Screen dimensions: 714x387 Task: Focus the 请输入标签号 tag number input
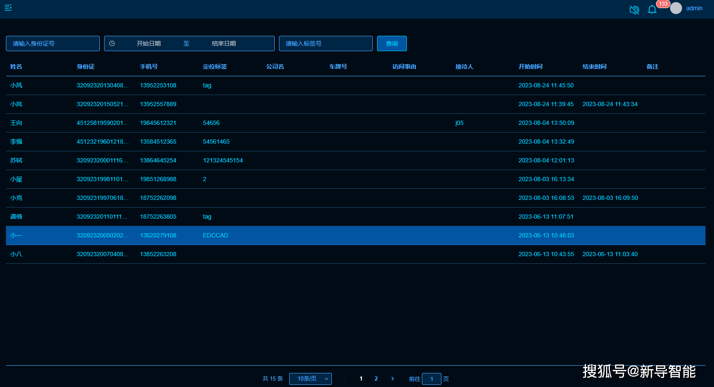click(325, 43)
